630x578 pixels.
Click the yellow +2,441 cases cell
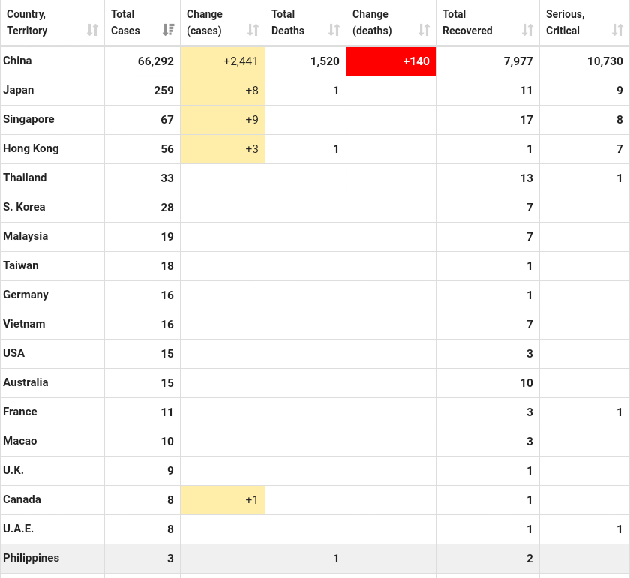click(x=223, y=61)
